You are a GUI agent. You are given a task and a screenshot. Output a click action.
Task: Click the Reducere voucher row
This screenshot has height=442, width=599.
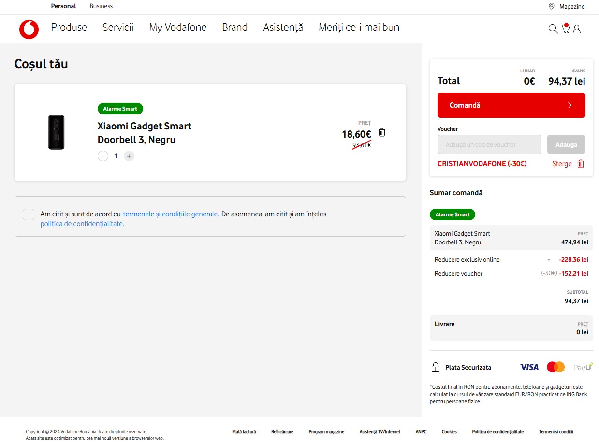point(511,273)
